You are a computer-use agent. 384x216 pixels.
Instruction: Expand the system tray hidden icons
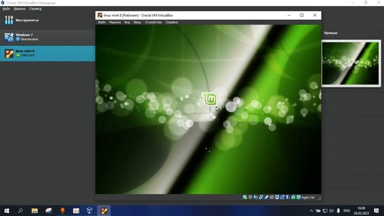click(x=311, y=211)
